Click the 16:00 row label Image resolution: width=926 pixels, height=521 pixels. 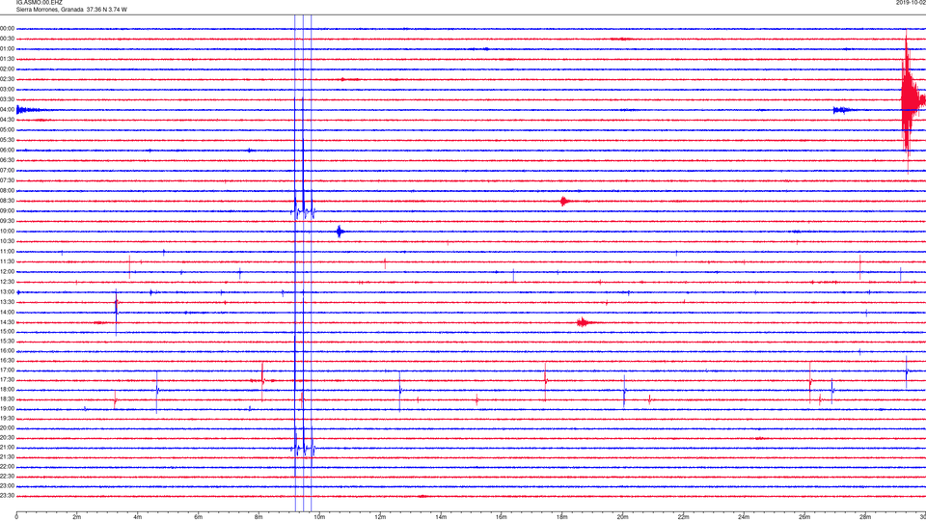pyautogui.click(x=7, y=351)
